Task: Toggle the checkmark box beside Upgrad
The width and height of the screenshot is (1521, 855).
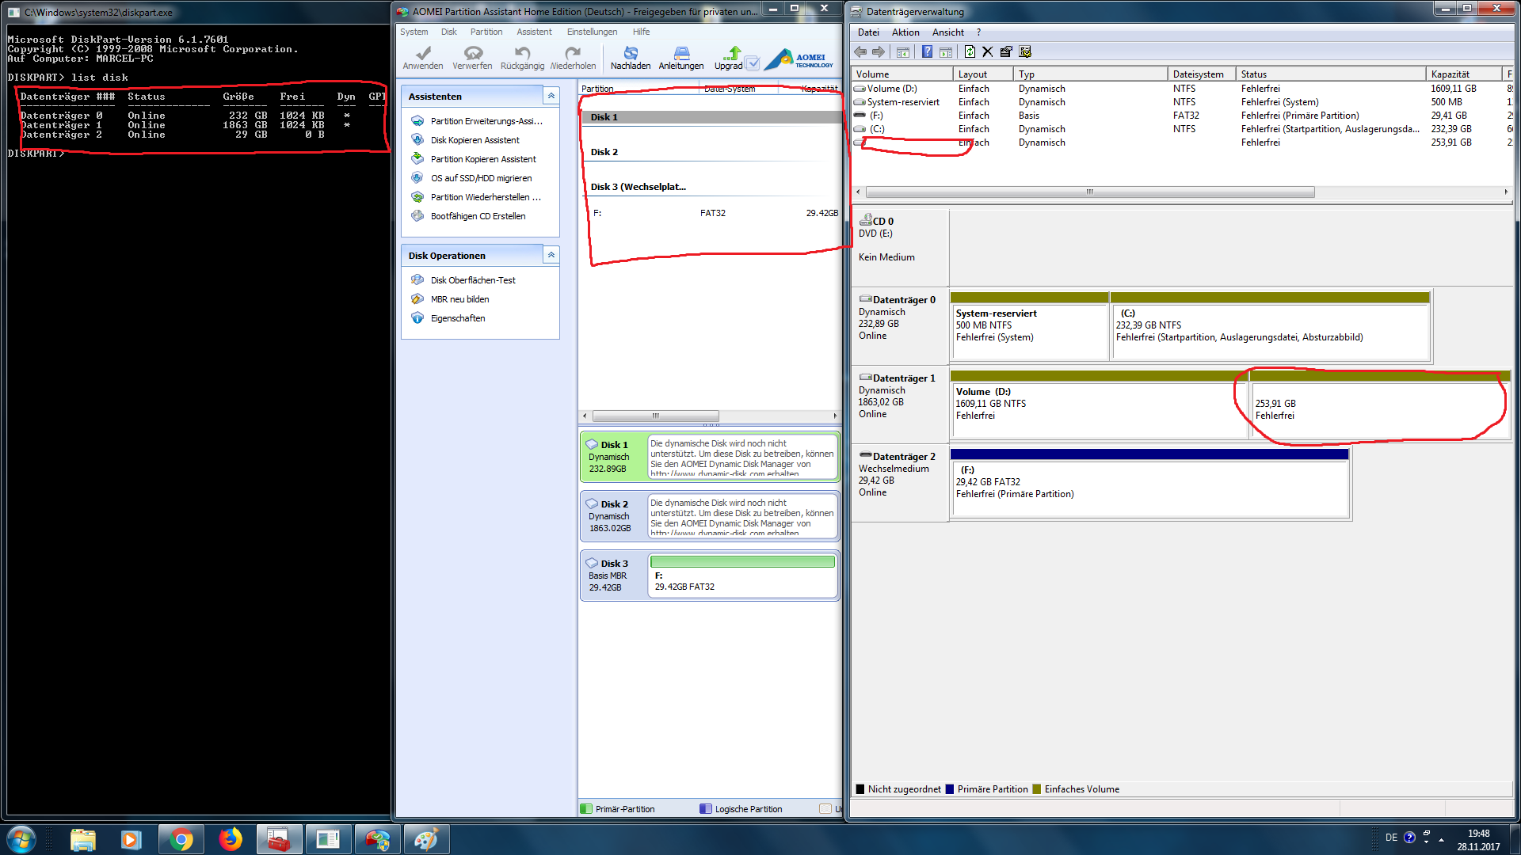Action: 753,63
